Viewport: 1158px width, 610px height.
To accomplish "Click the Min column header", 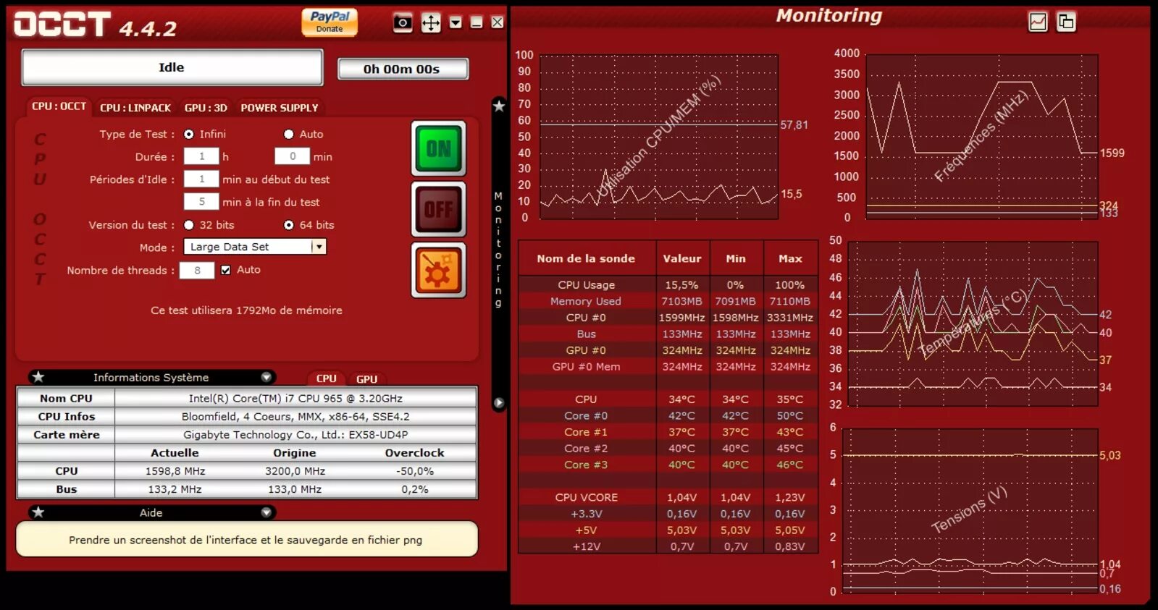I will (x=736, y=258).
